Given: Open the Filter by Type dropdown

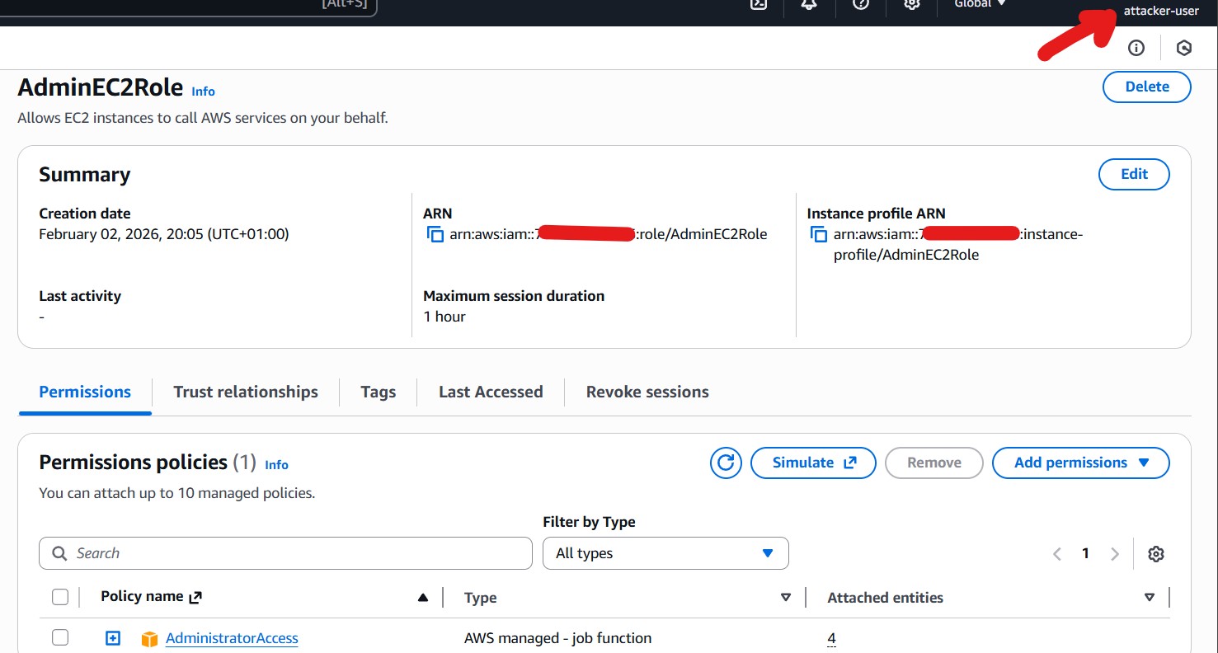Looking at the screenshot, I should point(665,553).
